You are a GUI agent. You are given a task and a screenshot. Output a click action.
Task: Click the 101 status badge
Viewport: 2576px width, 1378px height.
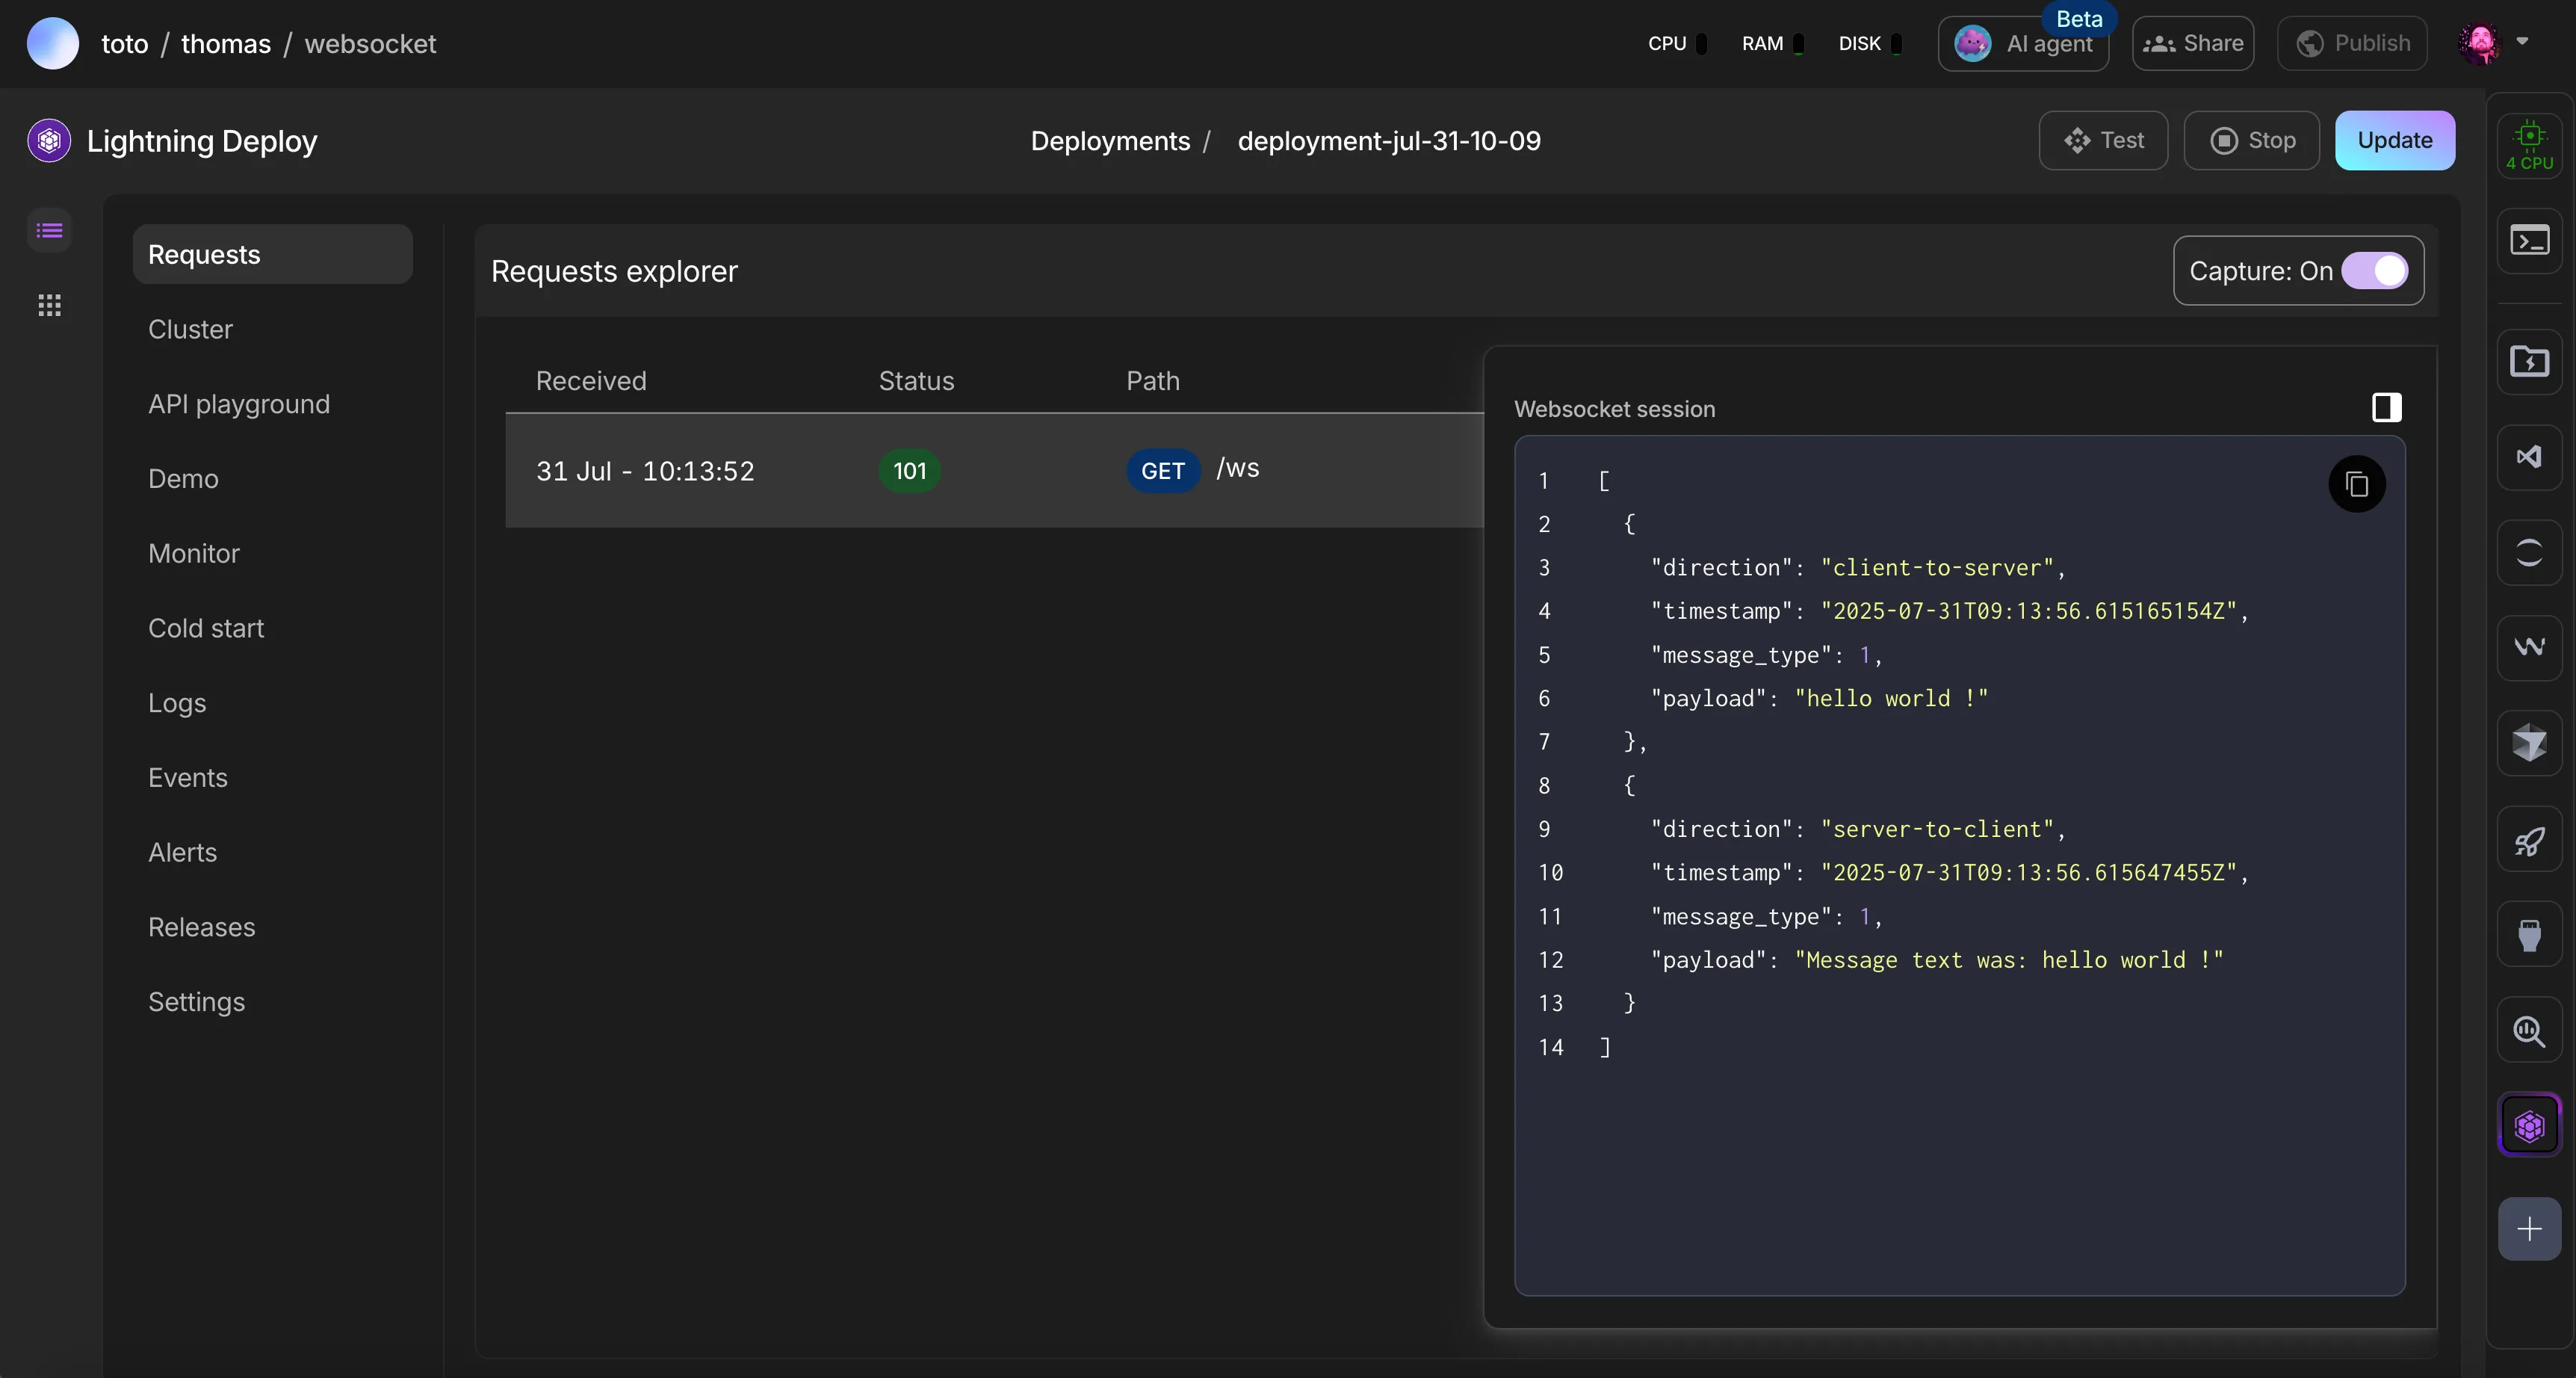pos(909,471)
